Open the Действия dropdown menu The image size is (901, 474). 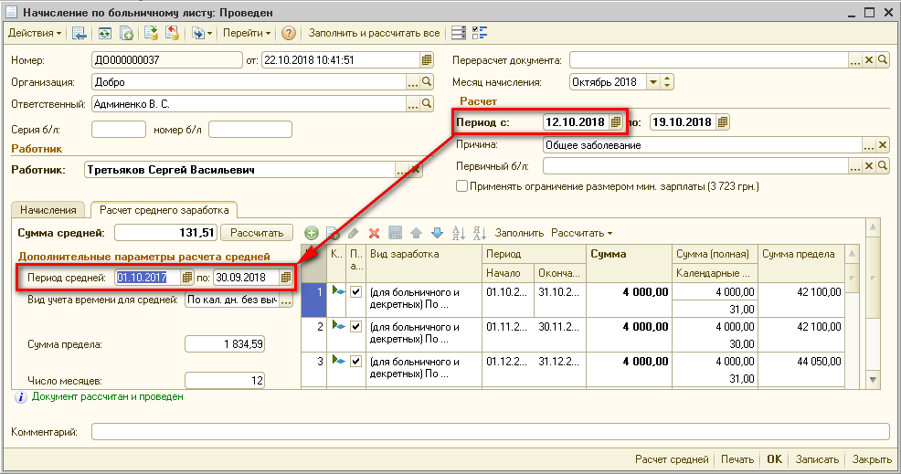point(35,33)
